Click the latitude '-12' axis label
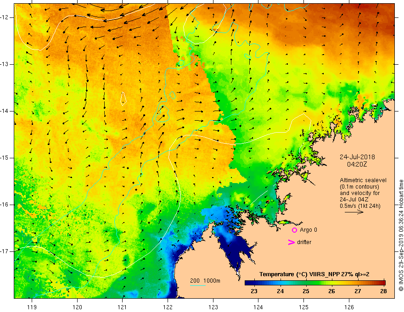This screenshot has height=312, width=404. (5, 17)
